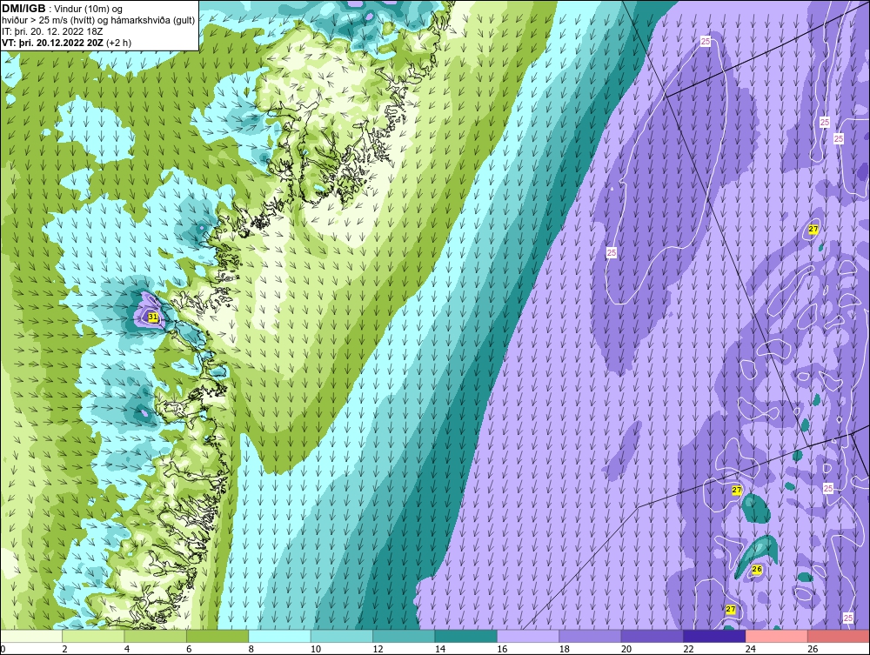Click the 'DMI/IGB : Vindur (10m) og' title line

tap(63, 9)
